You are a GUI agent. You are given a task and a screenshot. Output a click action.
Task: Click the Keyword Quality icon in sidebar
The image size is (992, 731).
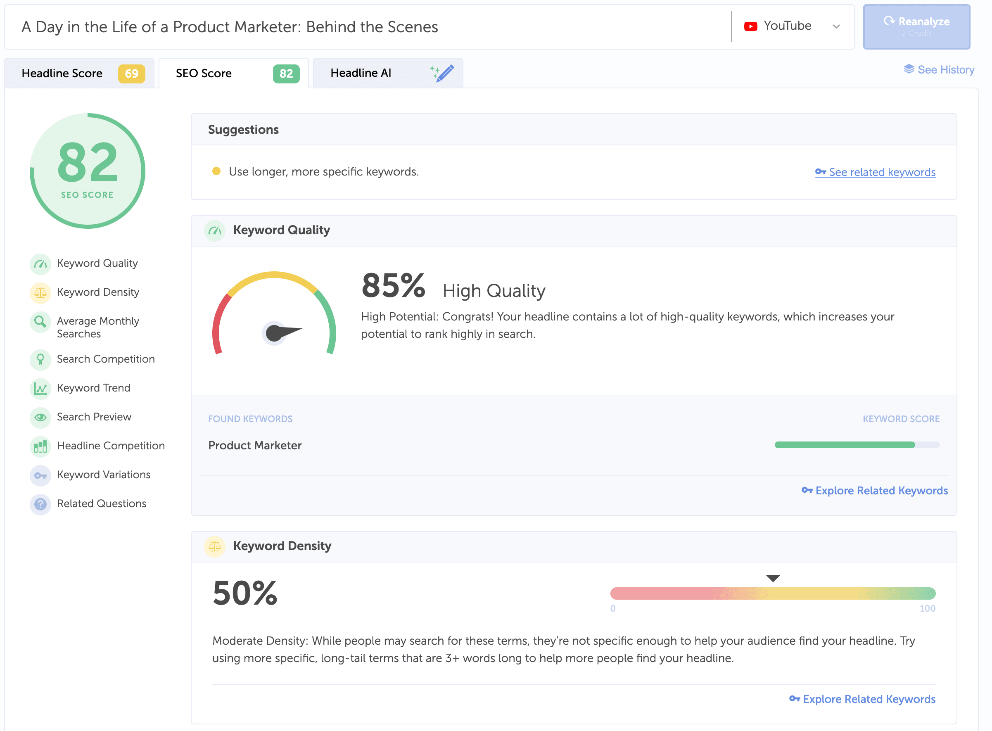click(x=39, y=263)
